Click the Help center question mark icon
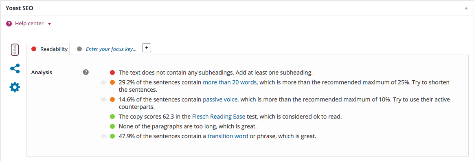The height and width of the screenshot is (161, 474). click(x=9, y=24)
